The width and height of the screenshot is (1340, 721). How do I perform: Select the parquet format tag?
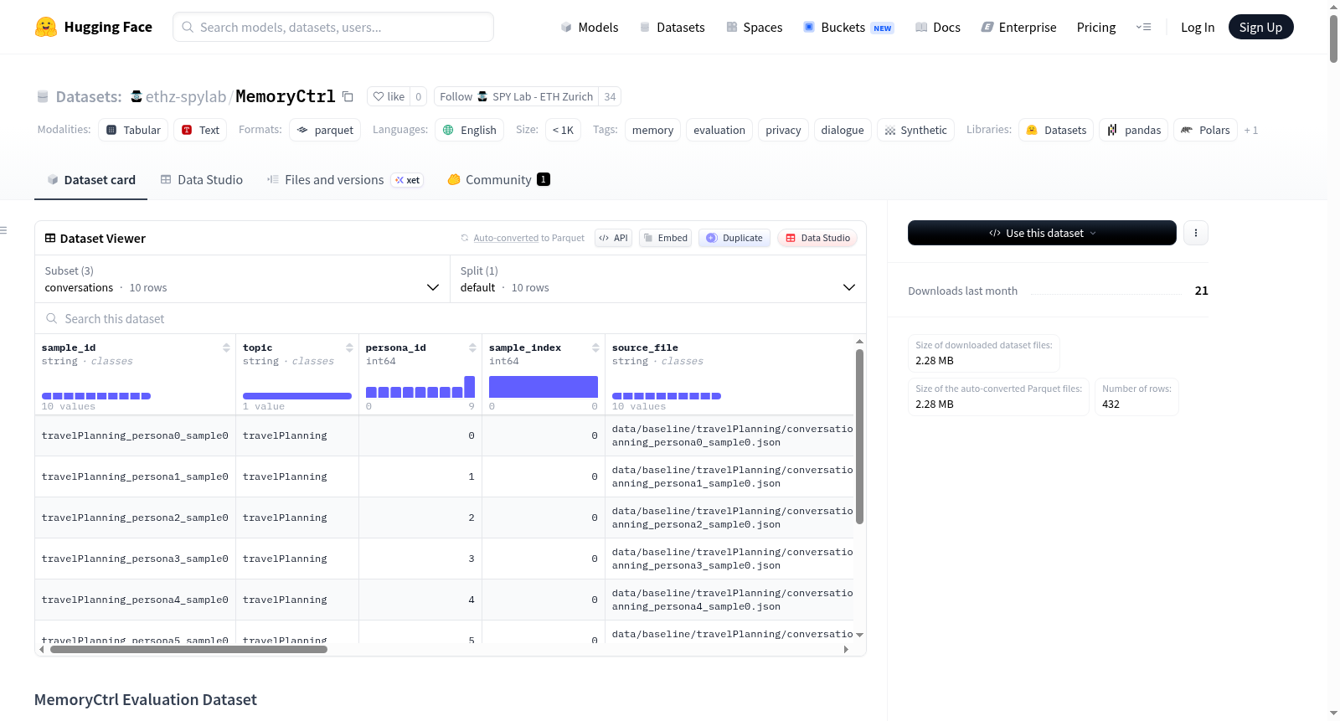coord(325,130)
